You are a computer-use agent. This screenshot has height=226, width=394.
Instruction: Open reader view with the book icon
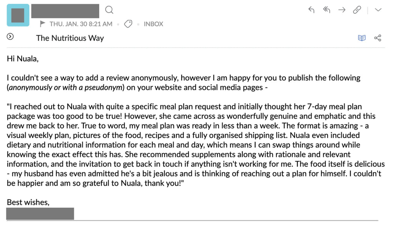point(362,38)
